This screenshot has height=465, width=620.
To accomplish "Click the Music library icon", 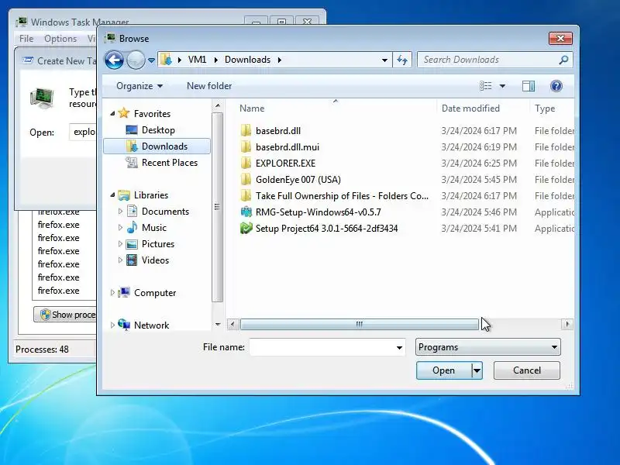I will [132, 227].
